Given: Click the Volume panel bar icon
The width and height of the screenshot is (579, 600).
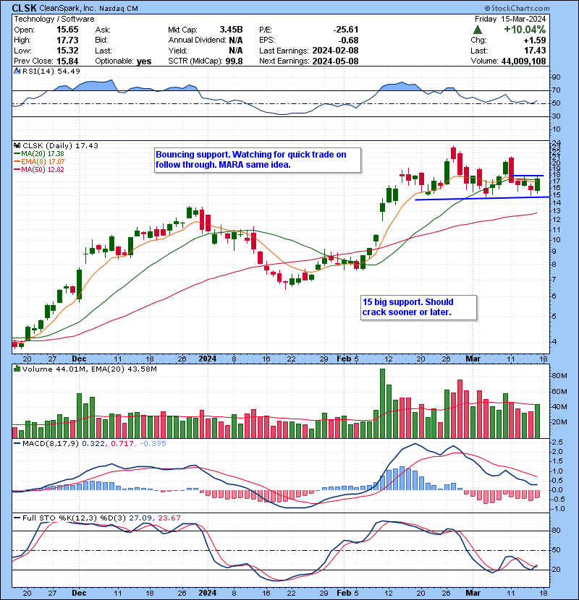Looking at the screenshot, I should (17, 369).
